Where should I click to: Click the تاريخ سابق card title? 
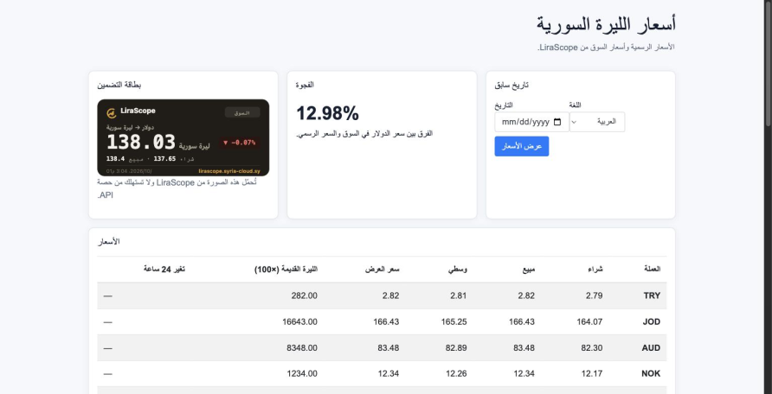511,85
